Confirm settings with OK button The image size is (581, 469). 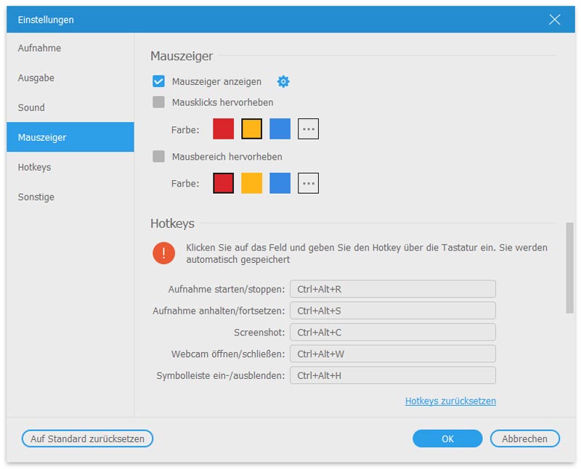447,439
